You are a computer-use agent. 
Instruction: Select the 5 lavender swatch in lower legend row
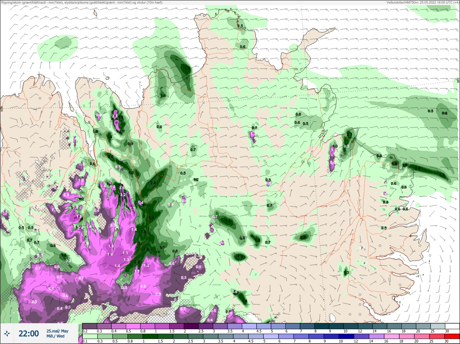click(271, 336)
